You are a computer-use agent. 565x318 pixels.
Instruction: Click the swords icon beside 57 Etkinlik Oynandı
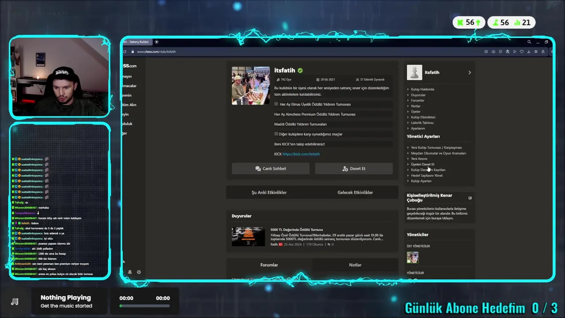point(358,79)
